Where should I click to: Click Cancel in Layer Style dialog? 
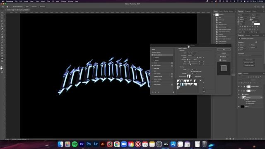[x=224, y=53]
